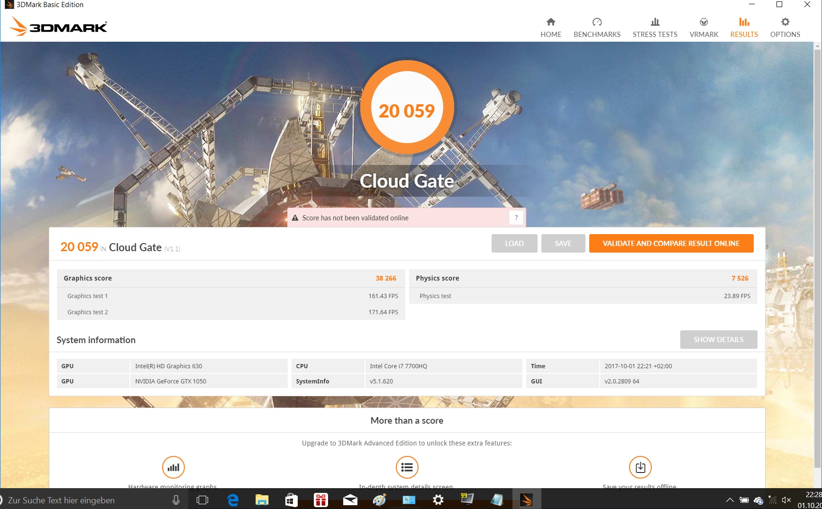Click the More than a score heading
The height and width of the screenshot is (509, 822).
407,420
